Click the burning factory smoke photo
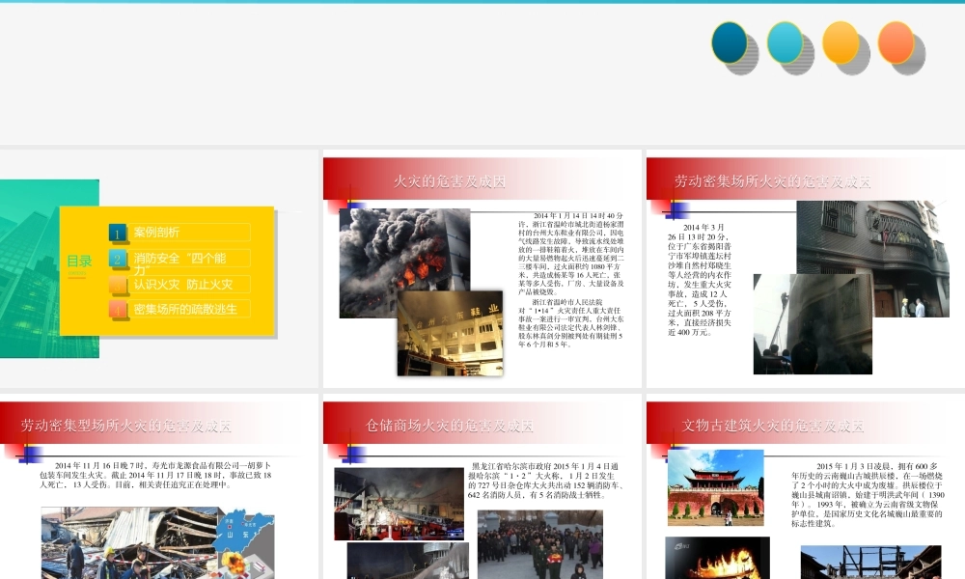965x579 pixels. 403,249
